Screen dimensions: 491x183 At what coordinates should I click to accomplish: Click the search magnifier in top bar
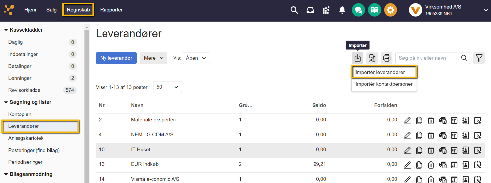point(294,10)
